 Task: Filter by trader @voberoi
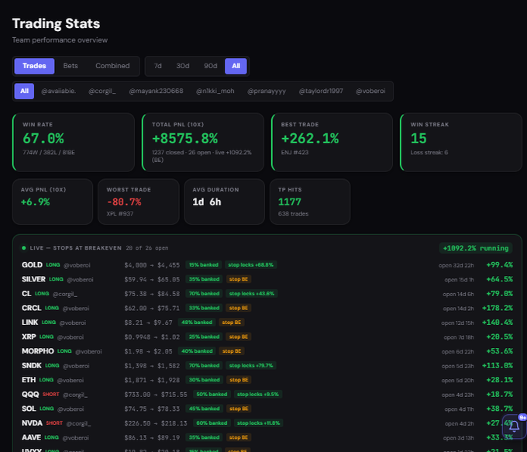click(370, 91)
